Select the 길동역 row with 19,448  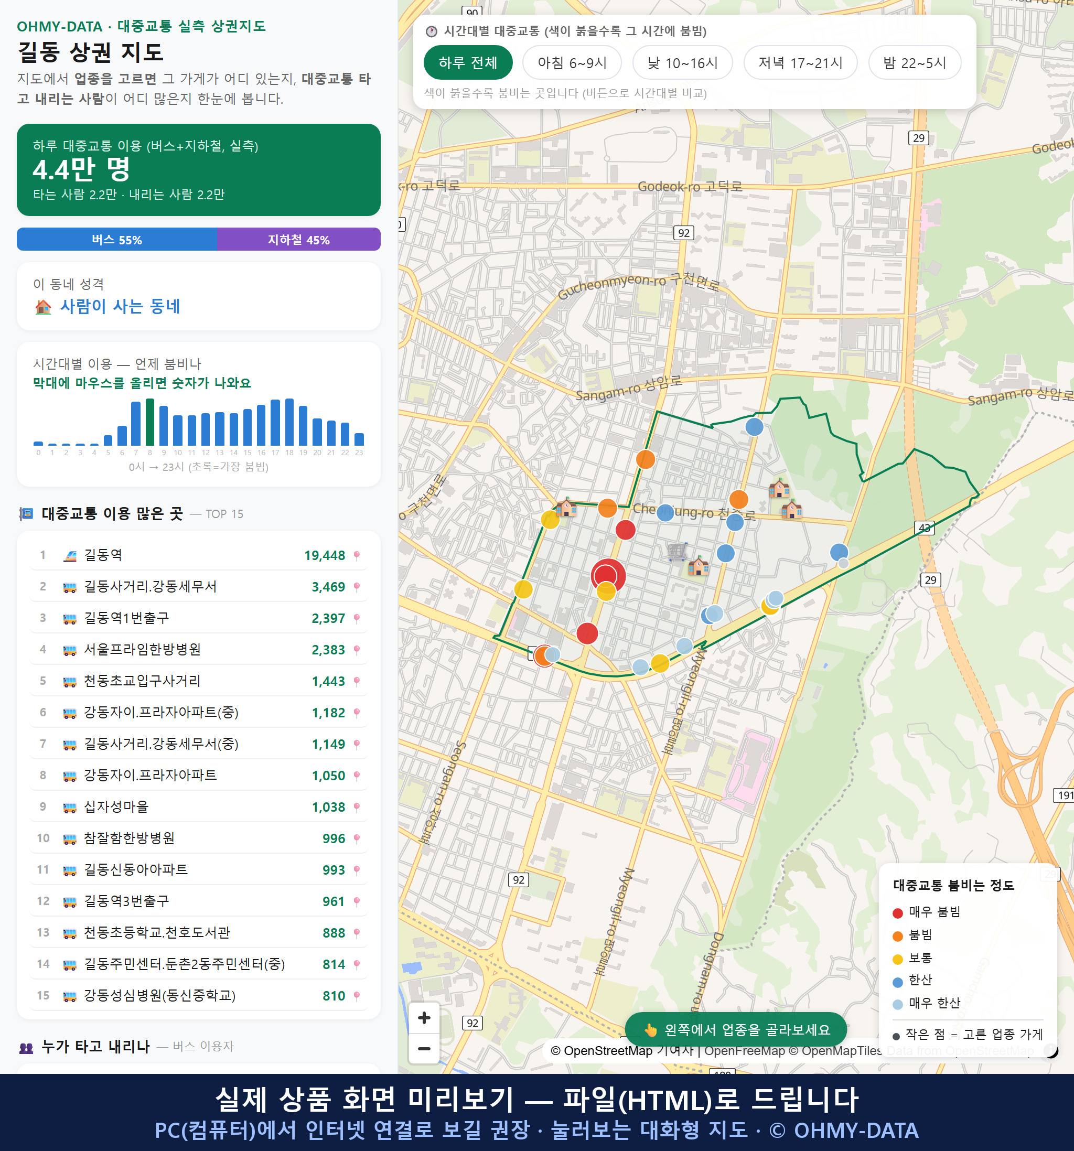(199, 556)
